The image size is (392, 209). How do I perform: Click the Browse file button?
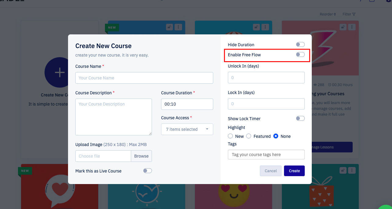pyautogui.click(x=141, y=156)
